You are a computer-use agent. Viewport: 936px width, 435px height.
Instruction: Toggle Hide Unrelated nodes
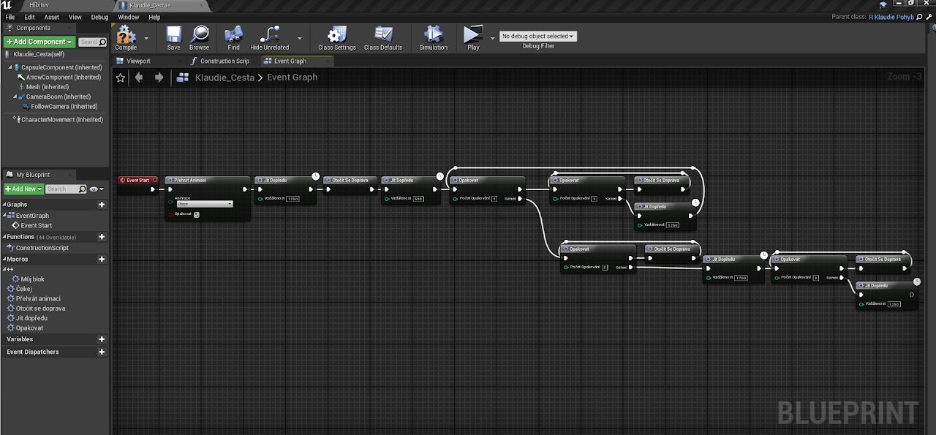click(269, 35)
